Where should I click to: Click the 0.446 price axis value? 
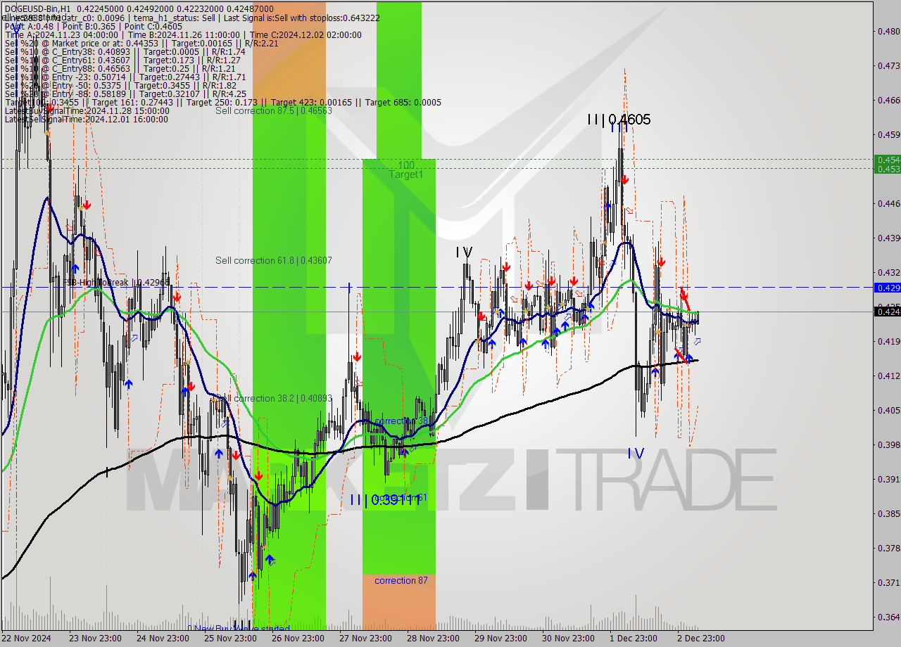click(x=888, y=203)
